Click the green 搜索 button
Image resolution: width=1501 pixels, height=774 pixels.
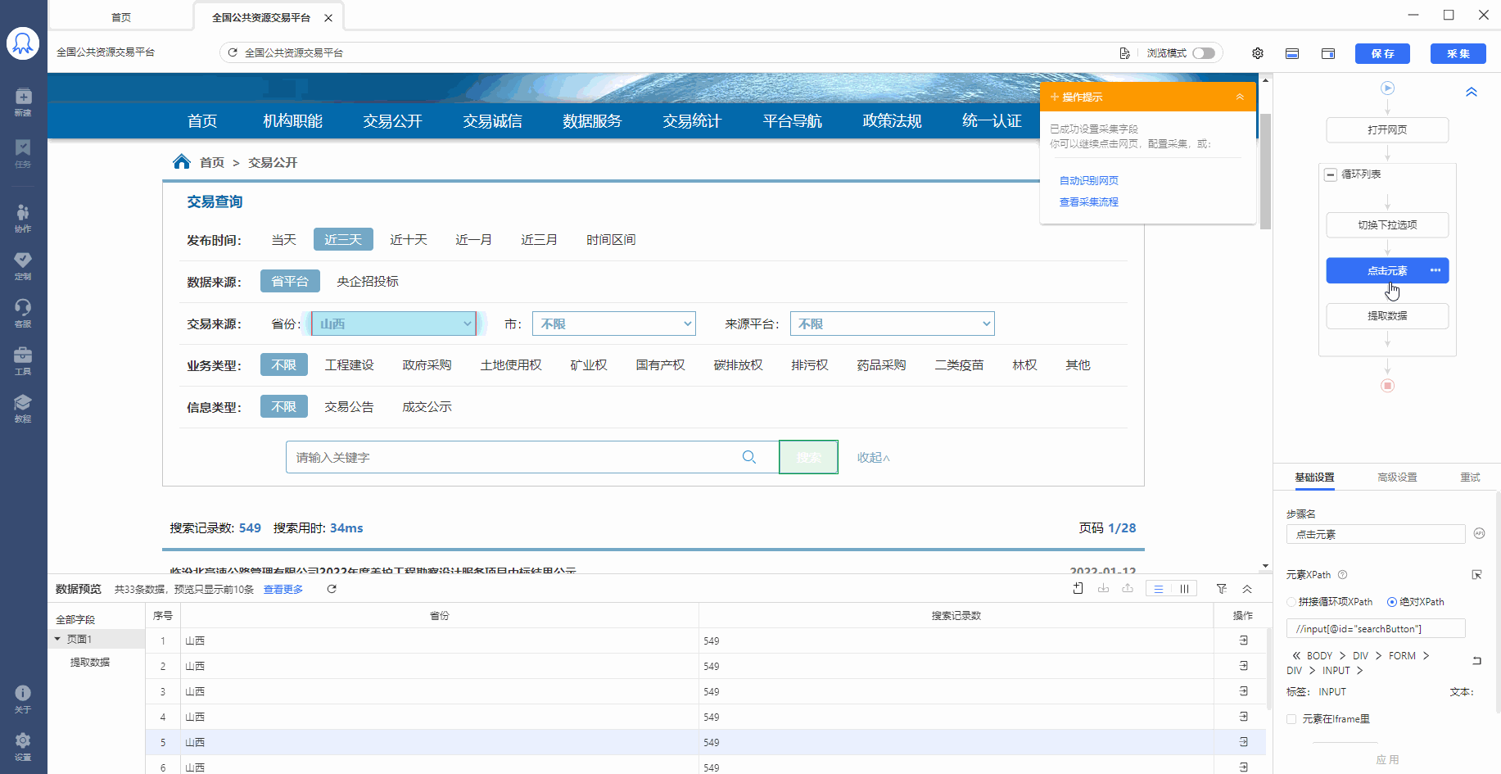click(808, 457)
